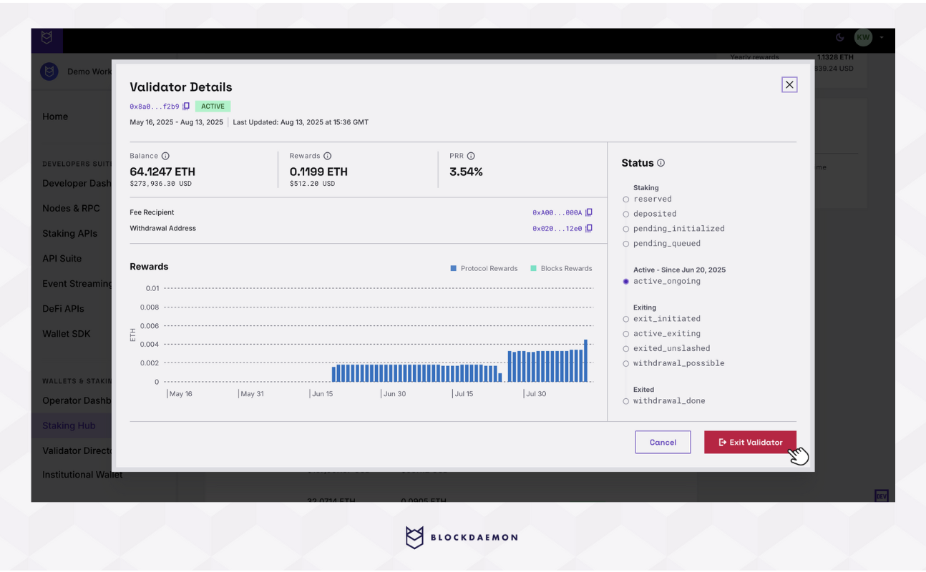Open Institutional Wallet in sidebar
The height and width of the screenshot is (572, 926).
click(x=82, y=474)
